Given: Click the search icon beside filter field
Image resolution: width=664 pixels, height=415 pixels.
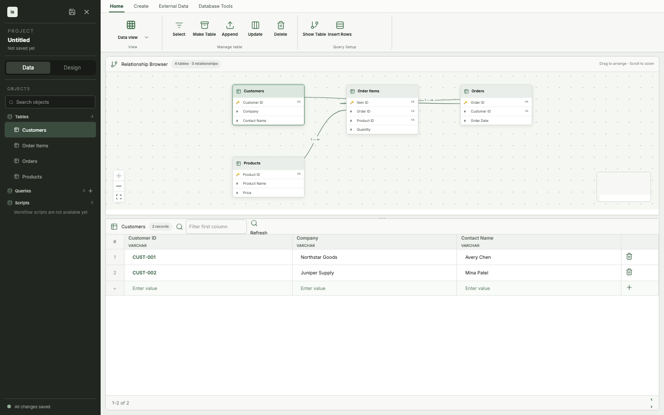Looking at the screenshot, I should (179, 227).
